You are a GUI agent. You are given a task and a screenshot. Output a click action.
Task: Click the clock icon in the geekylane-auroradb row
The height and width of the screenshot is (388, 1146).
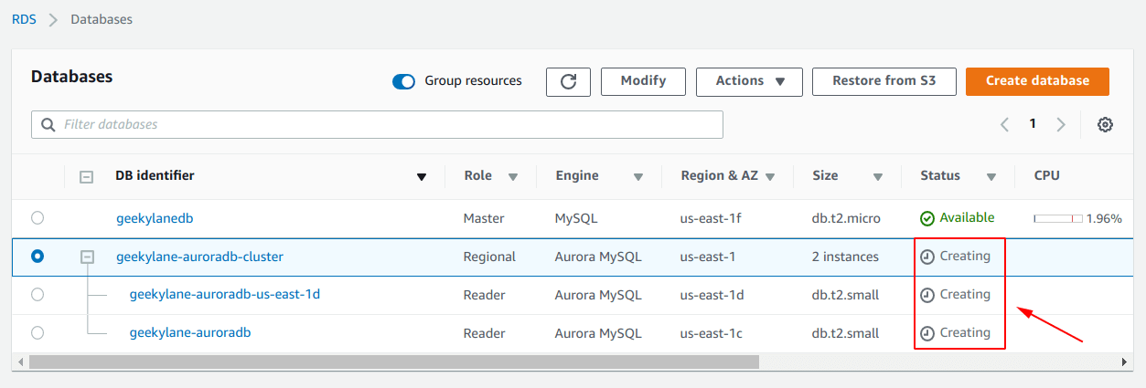927,333
